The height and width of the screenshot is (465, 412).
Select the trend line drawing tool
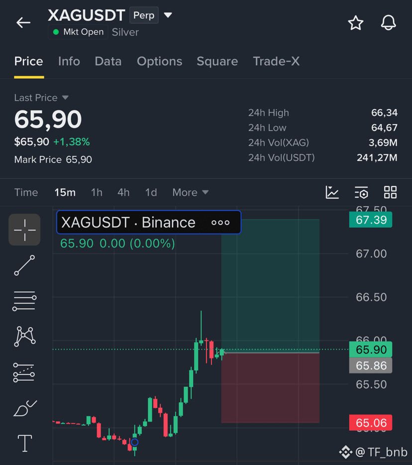pos(24,265)
